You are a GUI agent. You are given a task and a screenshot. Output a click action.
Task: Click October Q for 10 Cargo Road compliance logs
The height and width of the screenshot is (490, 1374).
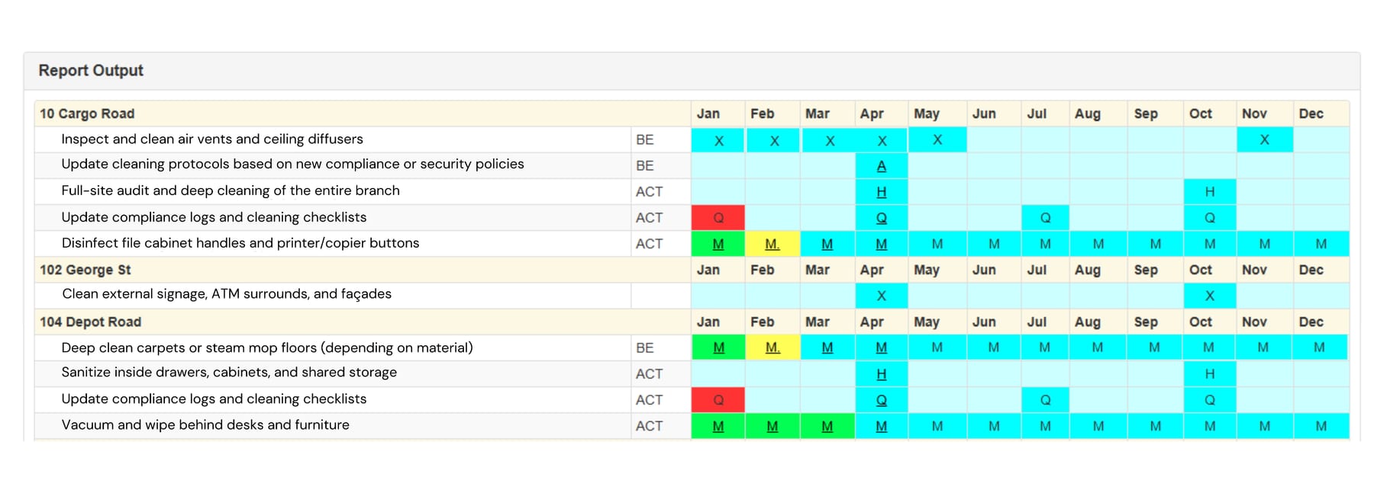[x=1210, y=218]
